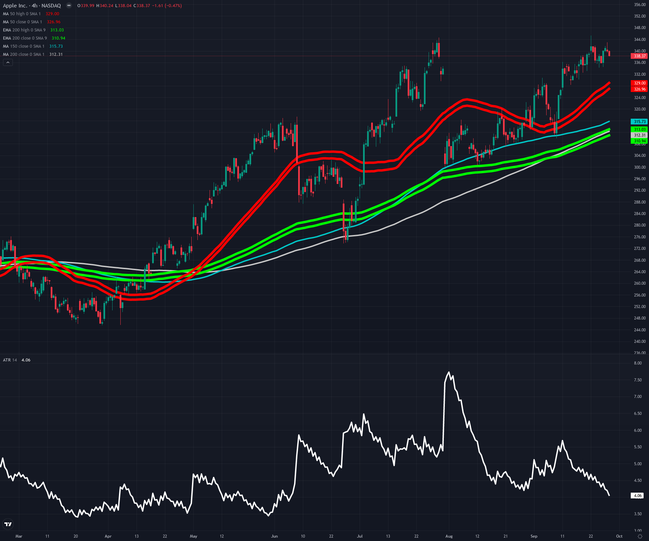Click the Jun label on time axis

274,536
